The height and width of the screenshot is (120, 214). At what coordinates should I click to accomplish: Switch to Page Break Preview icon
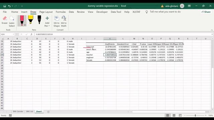[180, 115]
